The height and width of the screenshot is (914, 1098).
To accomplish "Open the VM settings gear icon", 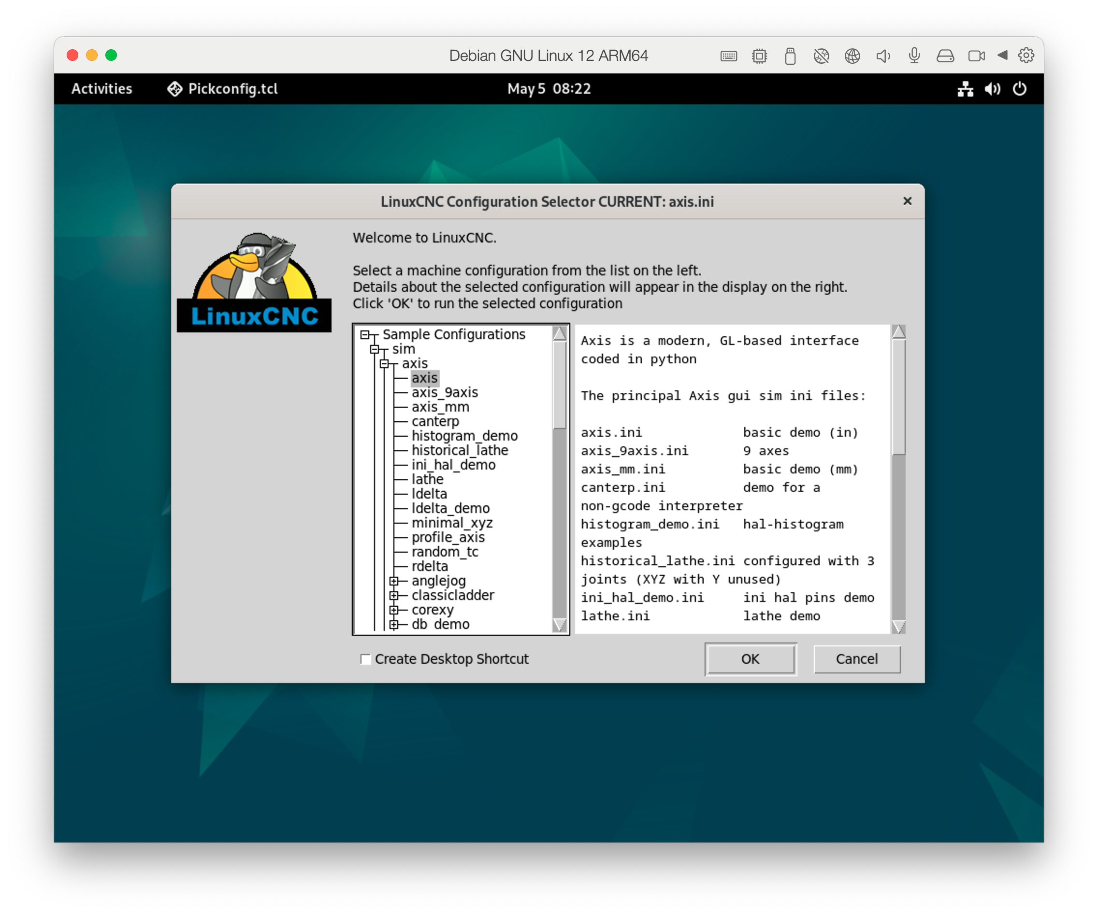I will pos(1026,56).
